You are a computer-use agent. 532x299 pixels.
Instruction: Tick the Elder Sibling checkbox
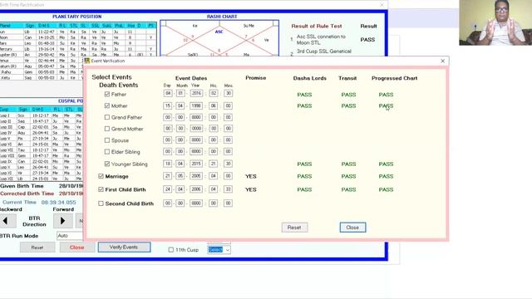coord(107,152)
